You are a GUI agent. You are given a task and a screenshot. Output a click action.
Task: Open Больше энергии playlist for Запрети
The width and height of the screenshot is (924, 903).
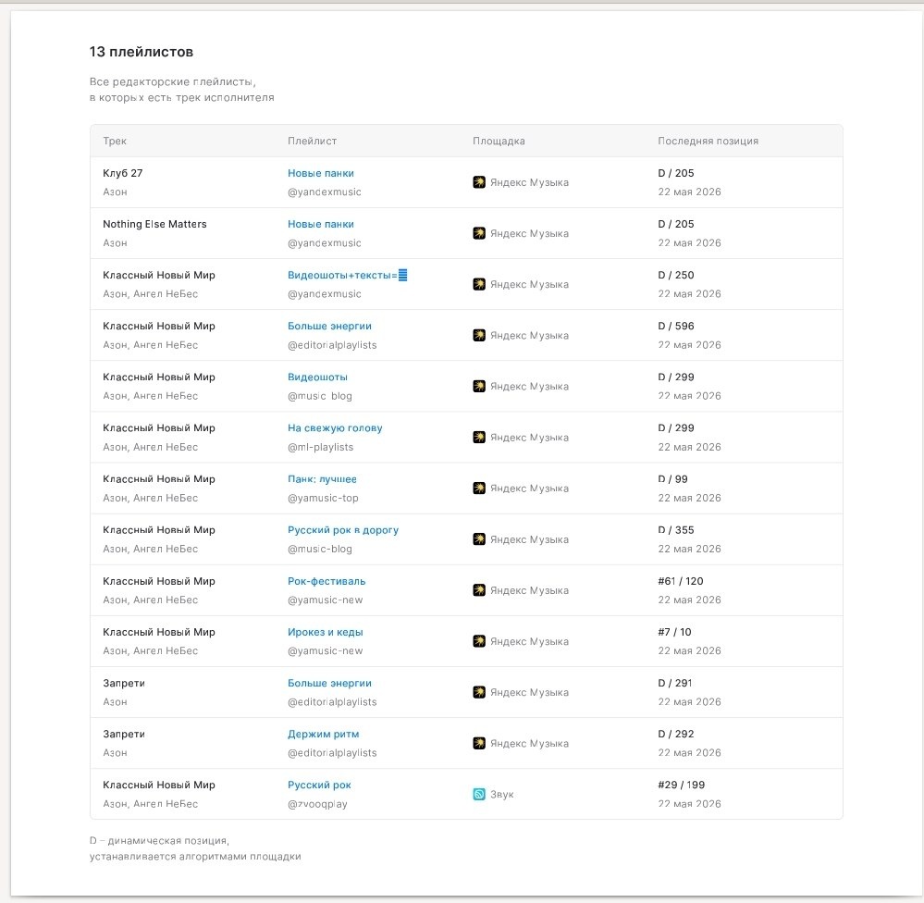tap(329, 683)
